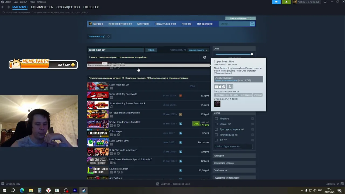Image resolution: width=345 pixels, height=194 pixels.
Task: Exclude the Платформер tag with minus button
Action: [x=253, y=135]
